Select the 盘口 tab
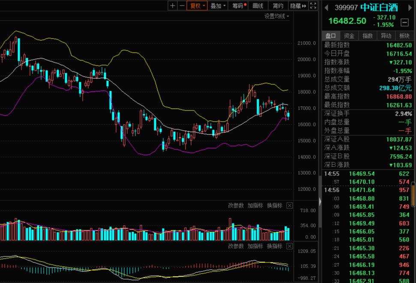 (331, 36)
